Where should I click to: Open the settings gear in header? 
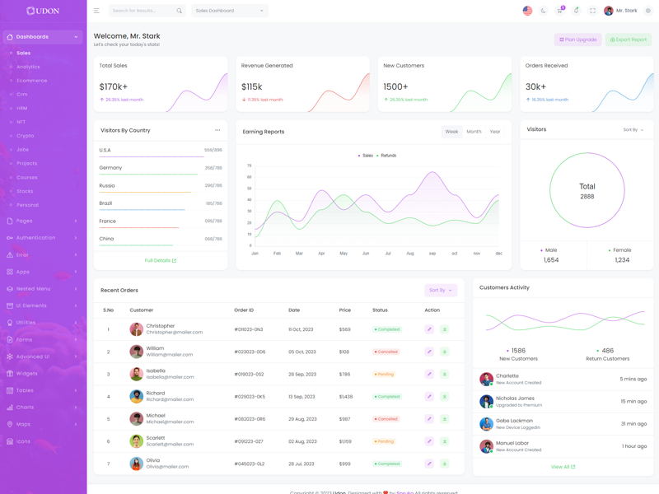(x=648, y=11)
